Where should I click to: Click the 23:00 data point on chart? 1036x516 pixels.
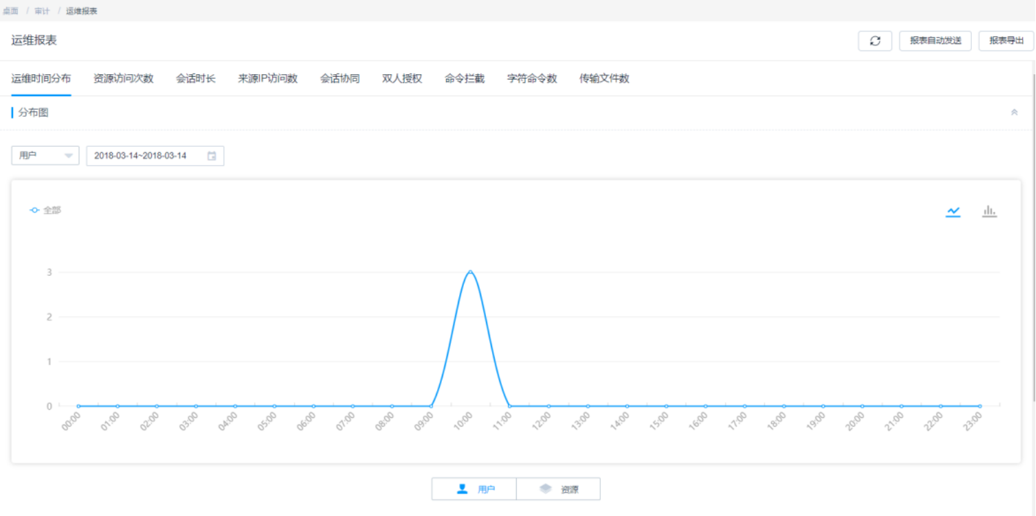980,406
